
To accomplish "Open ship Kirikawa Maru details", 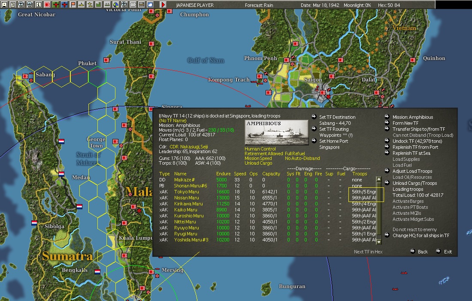I will pos(188,204).
